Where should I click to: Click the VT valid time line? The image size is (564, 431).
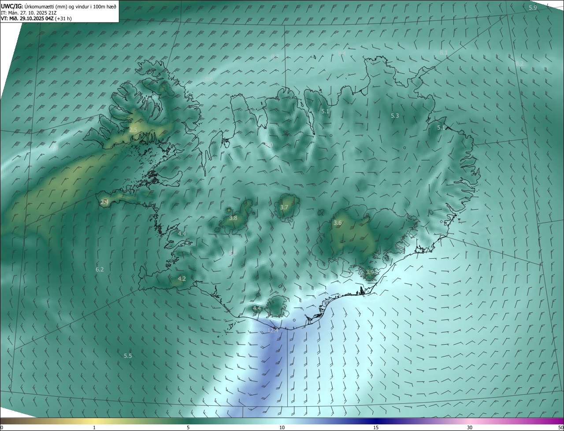tap(36, 19)
